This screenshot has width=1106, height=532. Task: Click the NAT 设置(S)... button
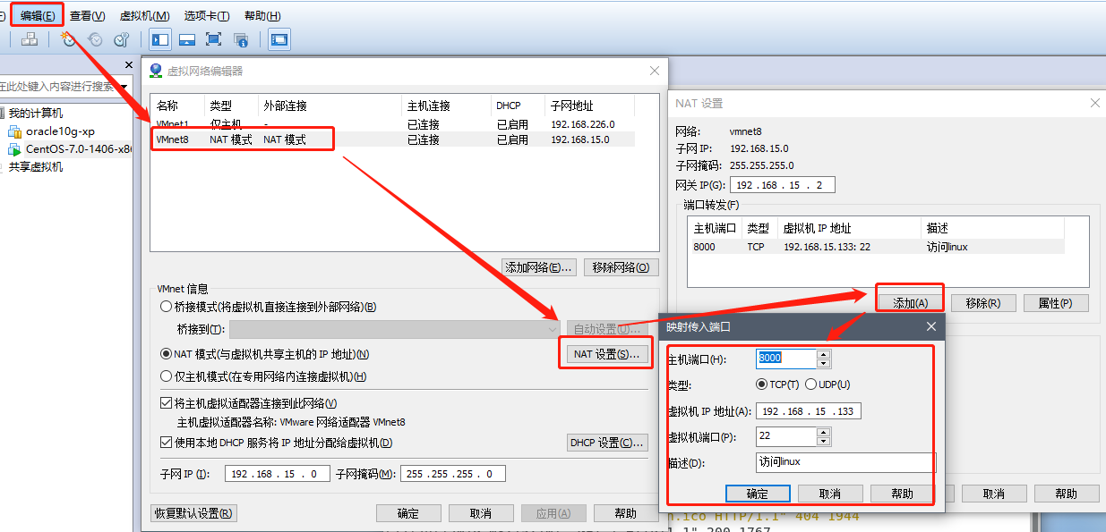pyautogui.click(x=606, y=354)
